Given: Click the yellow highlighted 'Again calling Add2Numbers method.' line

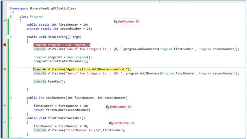Looking at the screenshot, I should (82, 69).
